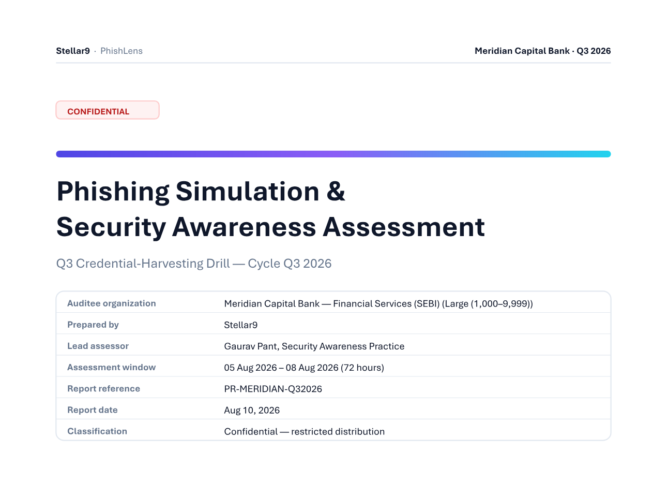Click '05 Aug 2026 – 08 Aug 2026 (72 hours)'
This screenshot has height=481, width=668.
point(304,368)
